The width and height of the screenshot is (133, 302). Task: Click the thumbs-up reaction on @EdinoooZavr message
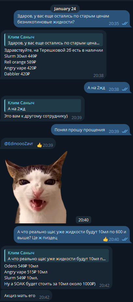coord(40,145)
